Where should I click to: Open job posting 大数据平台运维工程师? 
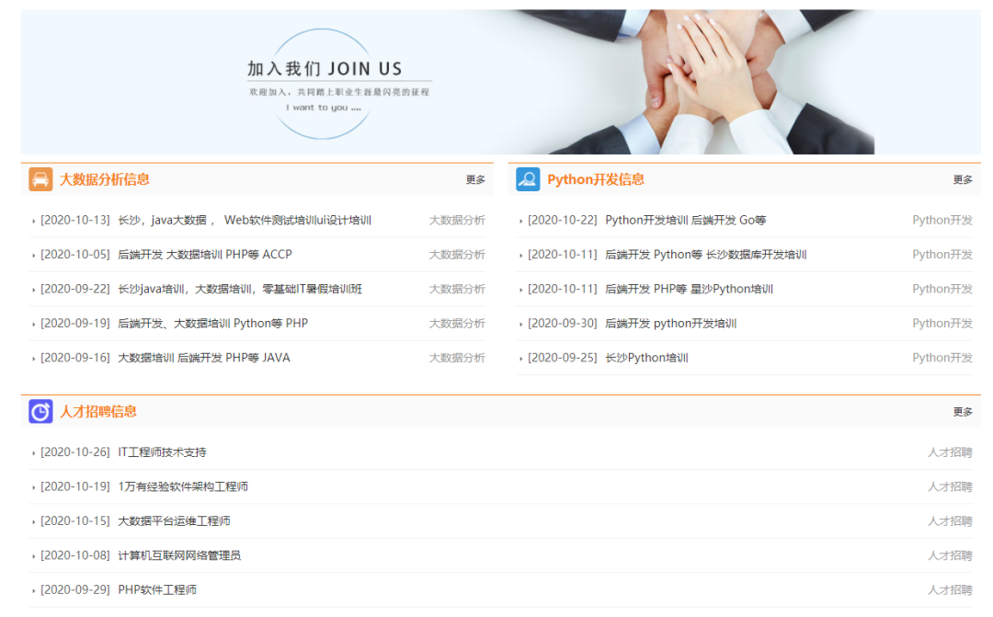point(174,521)
